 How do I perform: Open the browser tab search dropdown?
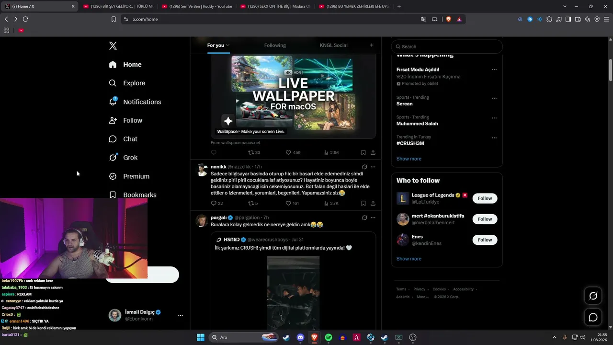click(565, 6)
